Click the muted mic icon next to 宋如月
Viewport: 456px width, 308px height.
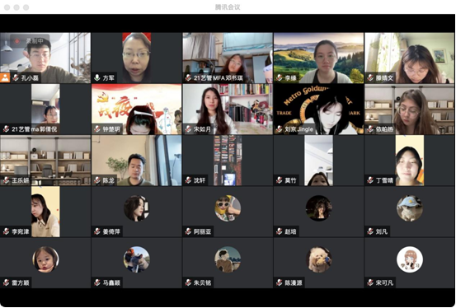click(x=188, y=128)
